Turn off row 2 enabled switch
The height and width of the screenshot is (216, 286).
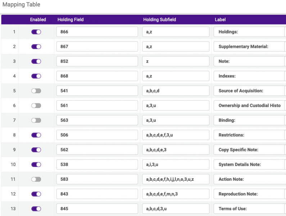(36, 46)
